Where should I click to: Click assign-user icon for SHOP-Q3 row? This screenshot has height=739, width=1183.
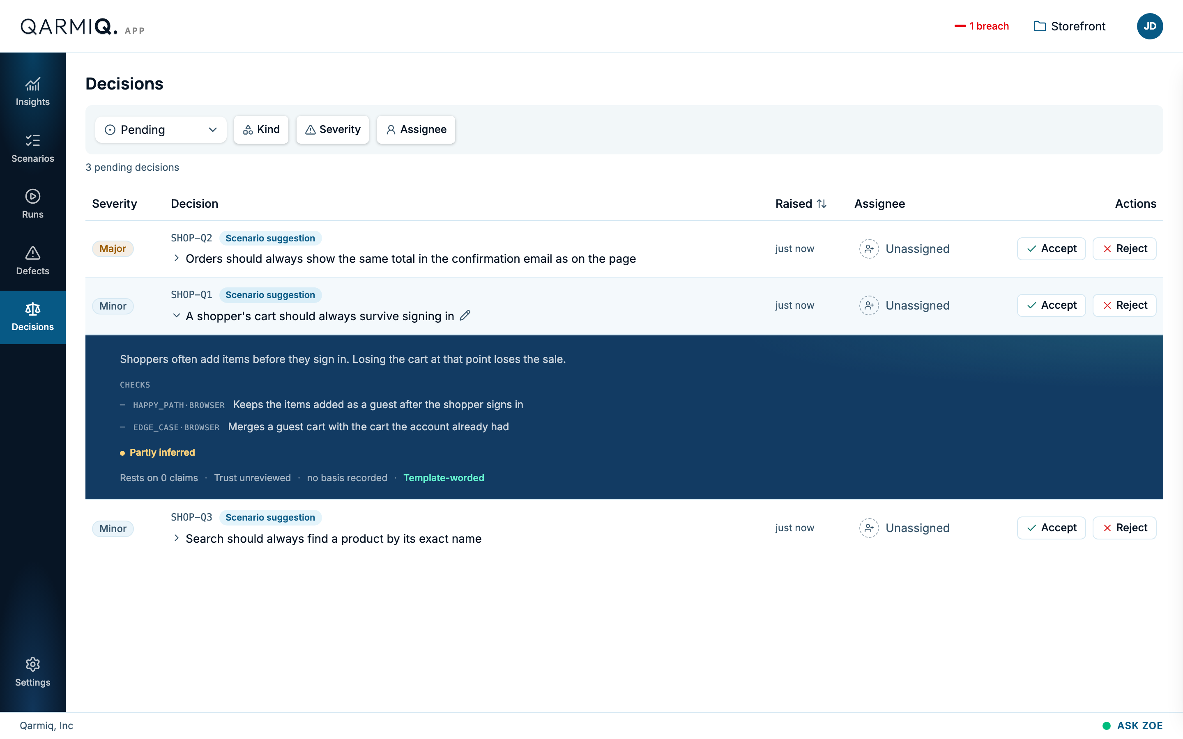pyautogui.click(x=869, y=528)
